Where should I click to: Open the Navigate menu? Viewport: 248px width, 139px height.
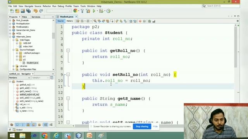coord(29,6)
